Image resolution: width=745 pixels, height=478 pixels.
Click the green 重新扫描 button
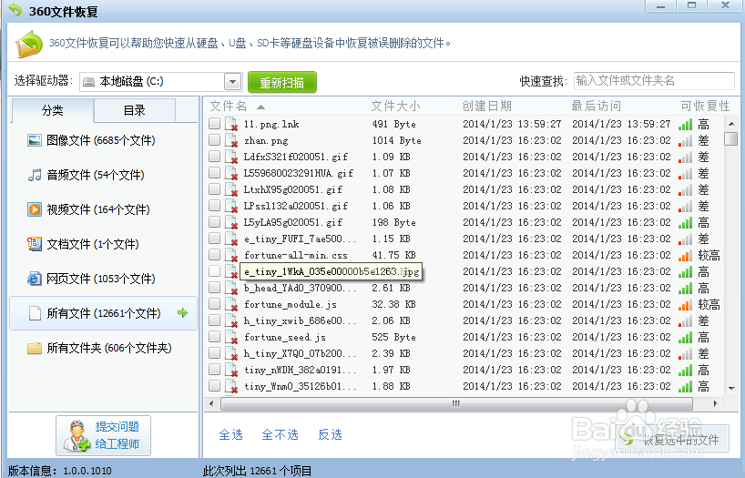(282, 82)
